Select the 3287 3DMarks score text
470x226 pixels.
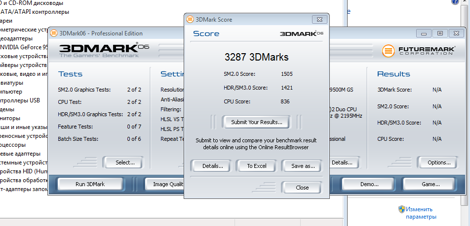[256, 57]
